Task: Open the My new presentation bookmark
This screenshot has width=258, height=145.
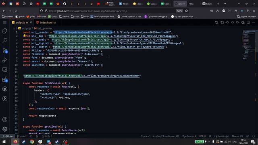Action: pos(183,17)
